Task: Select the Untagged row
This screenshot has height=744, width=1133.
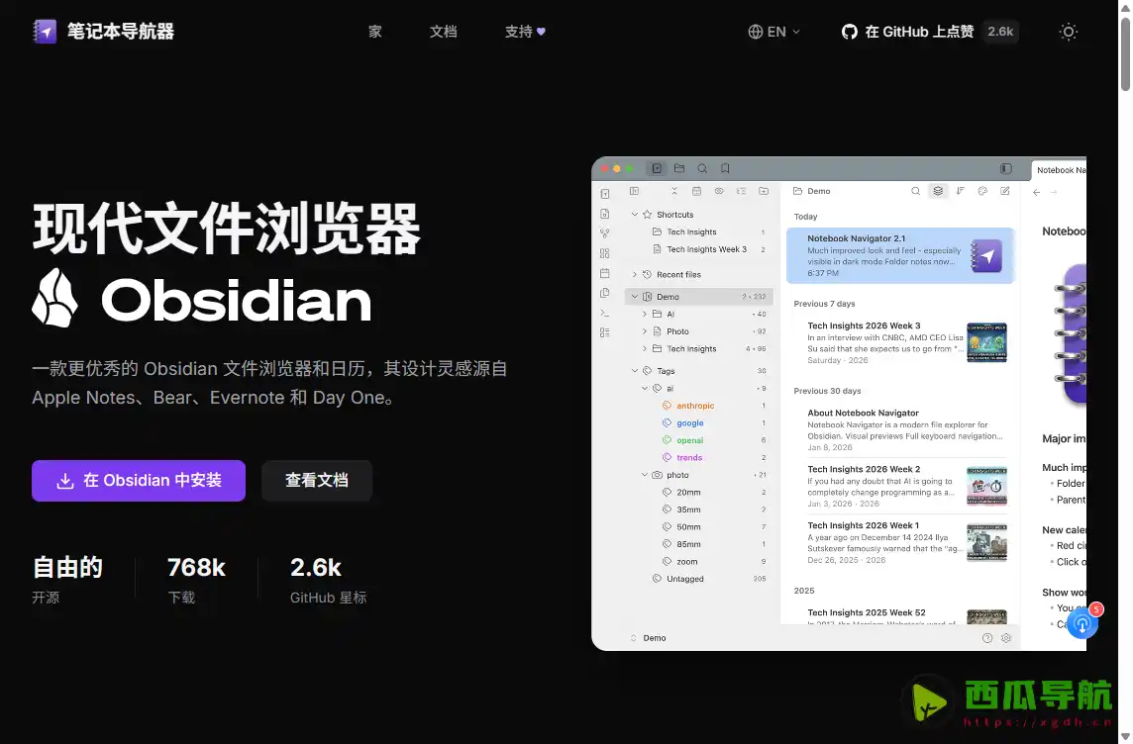Action: [x=699, y=579]
